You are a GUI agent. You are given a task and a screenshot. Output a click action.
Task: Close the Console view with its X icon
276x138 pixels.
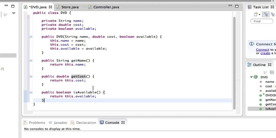[123, 123]
